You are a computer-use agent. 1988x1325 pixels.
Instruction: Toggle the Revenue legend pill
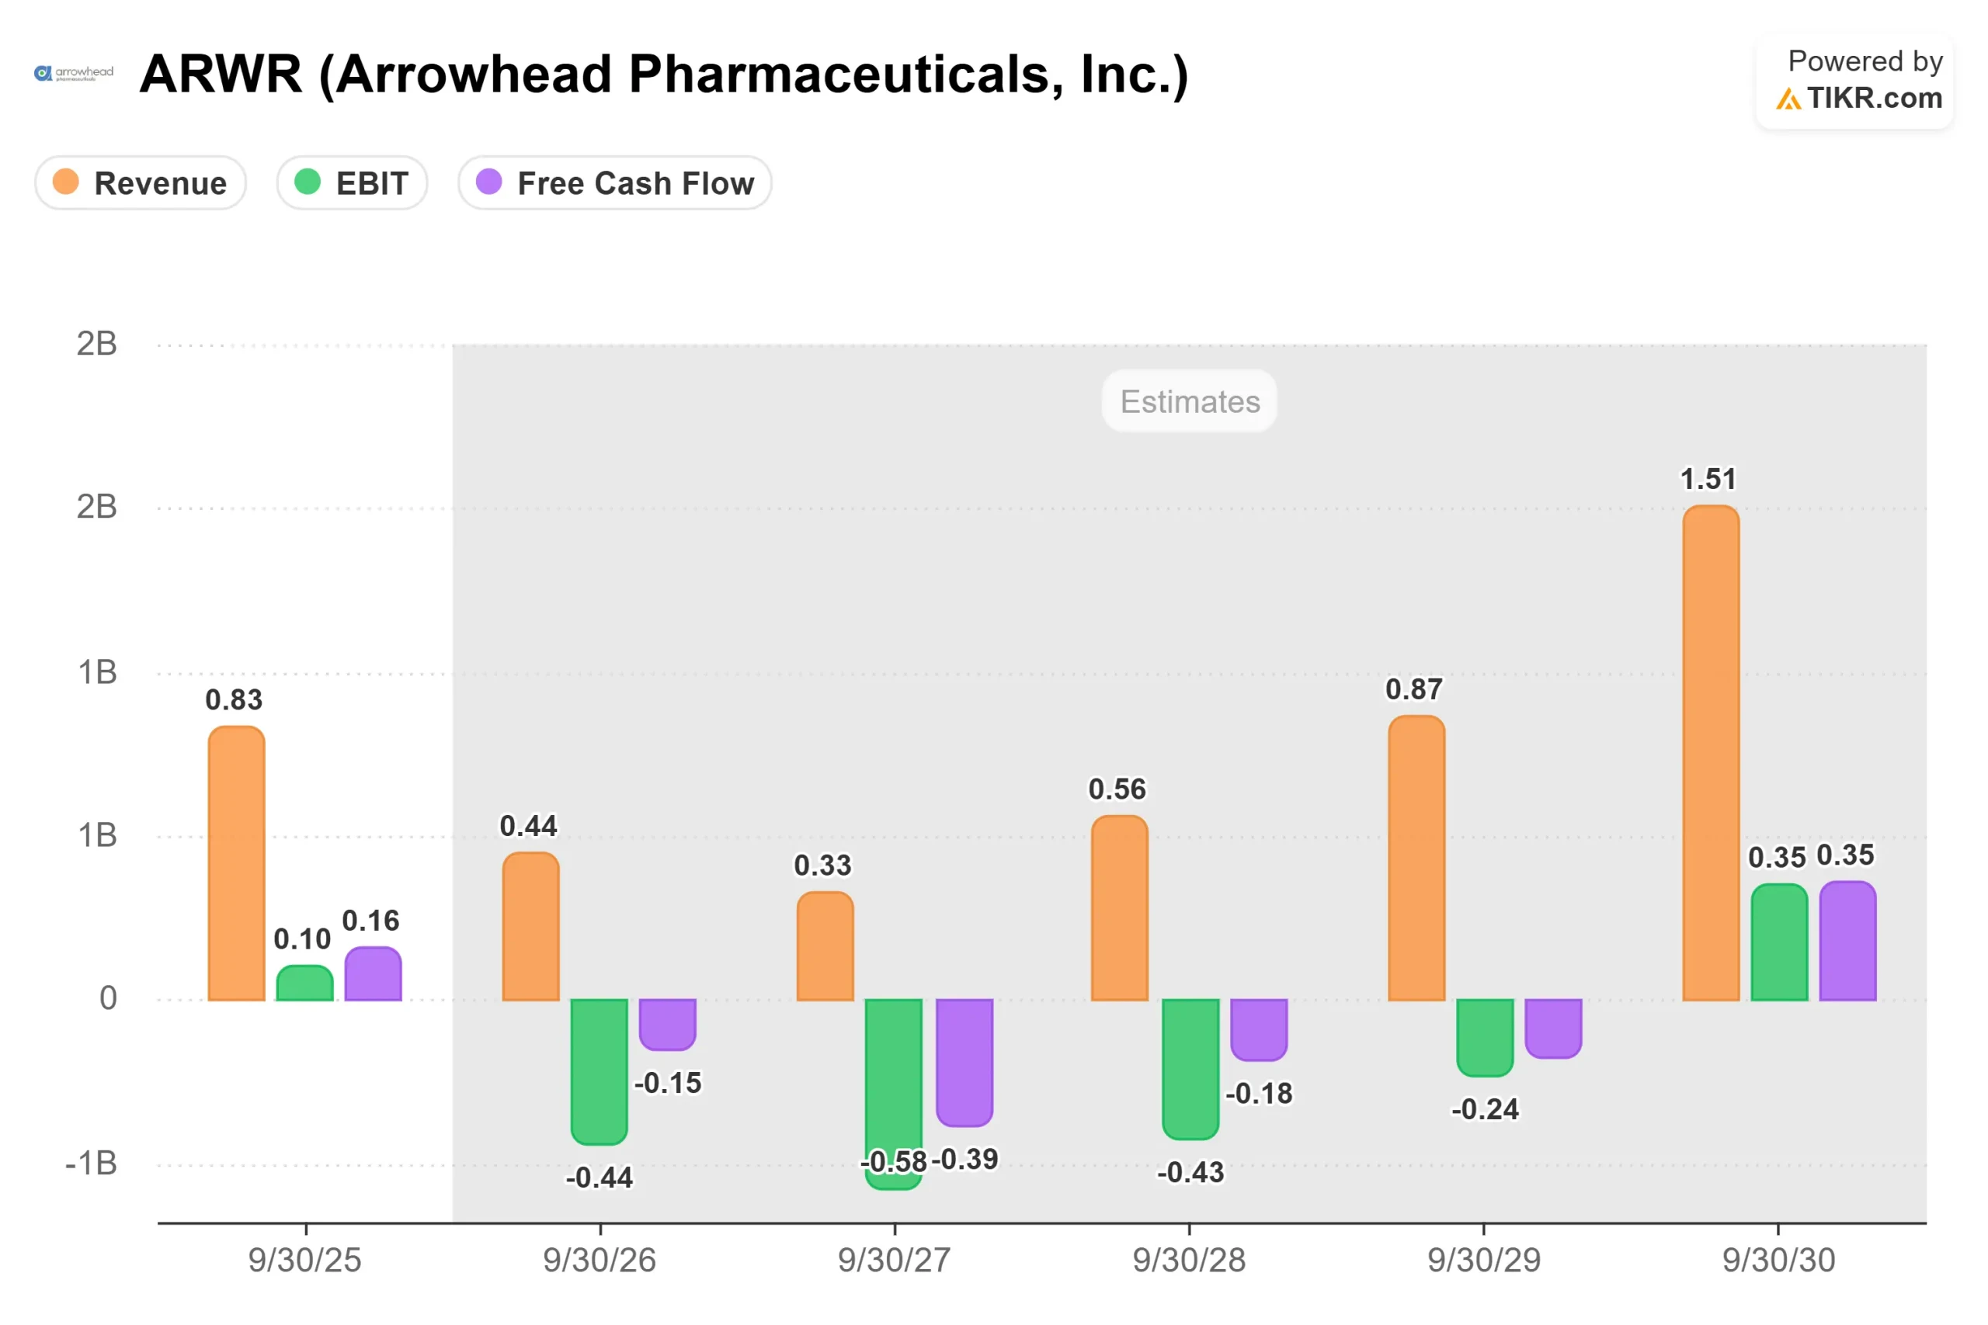141,182
